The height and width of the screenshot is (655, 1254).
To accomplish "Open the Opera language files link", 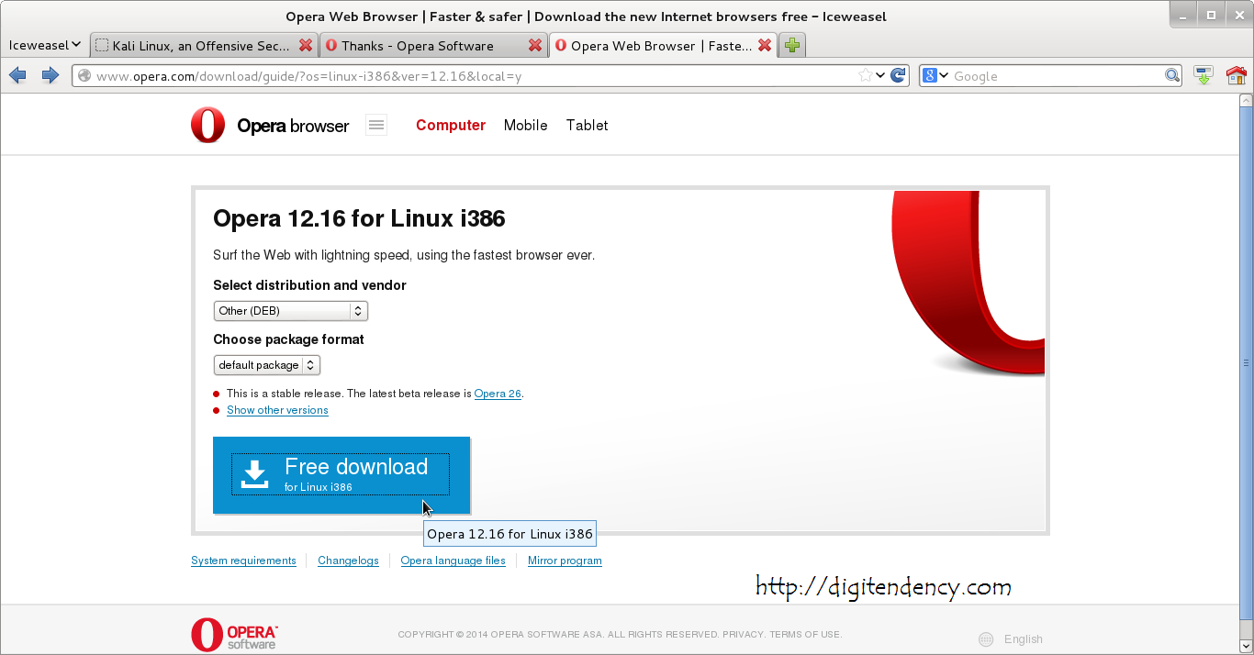I will tap(453, 561).
